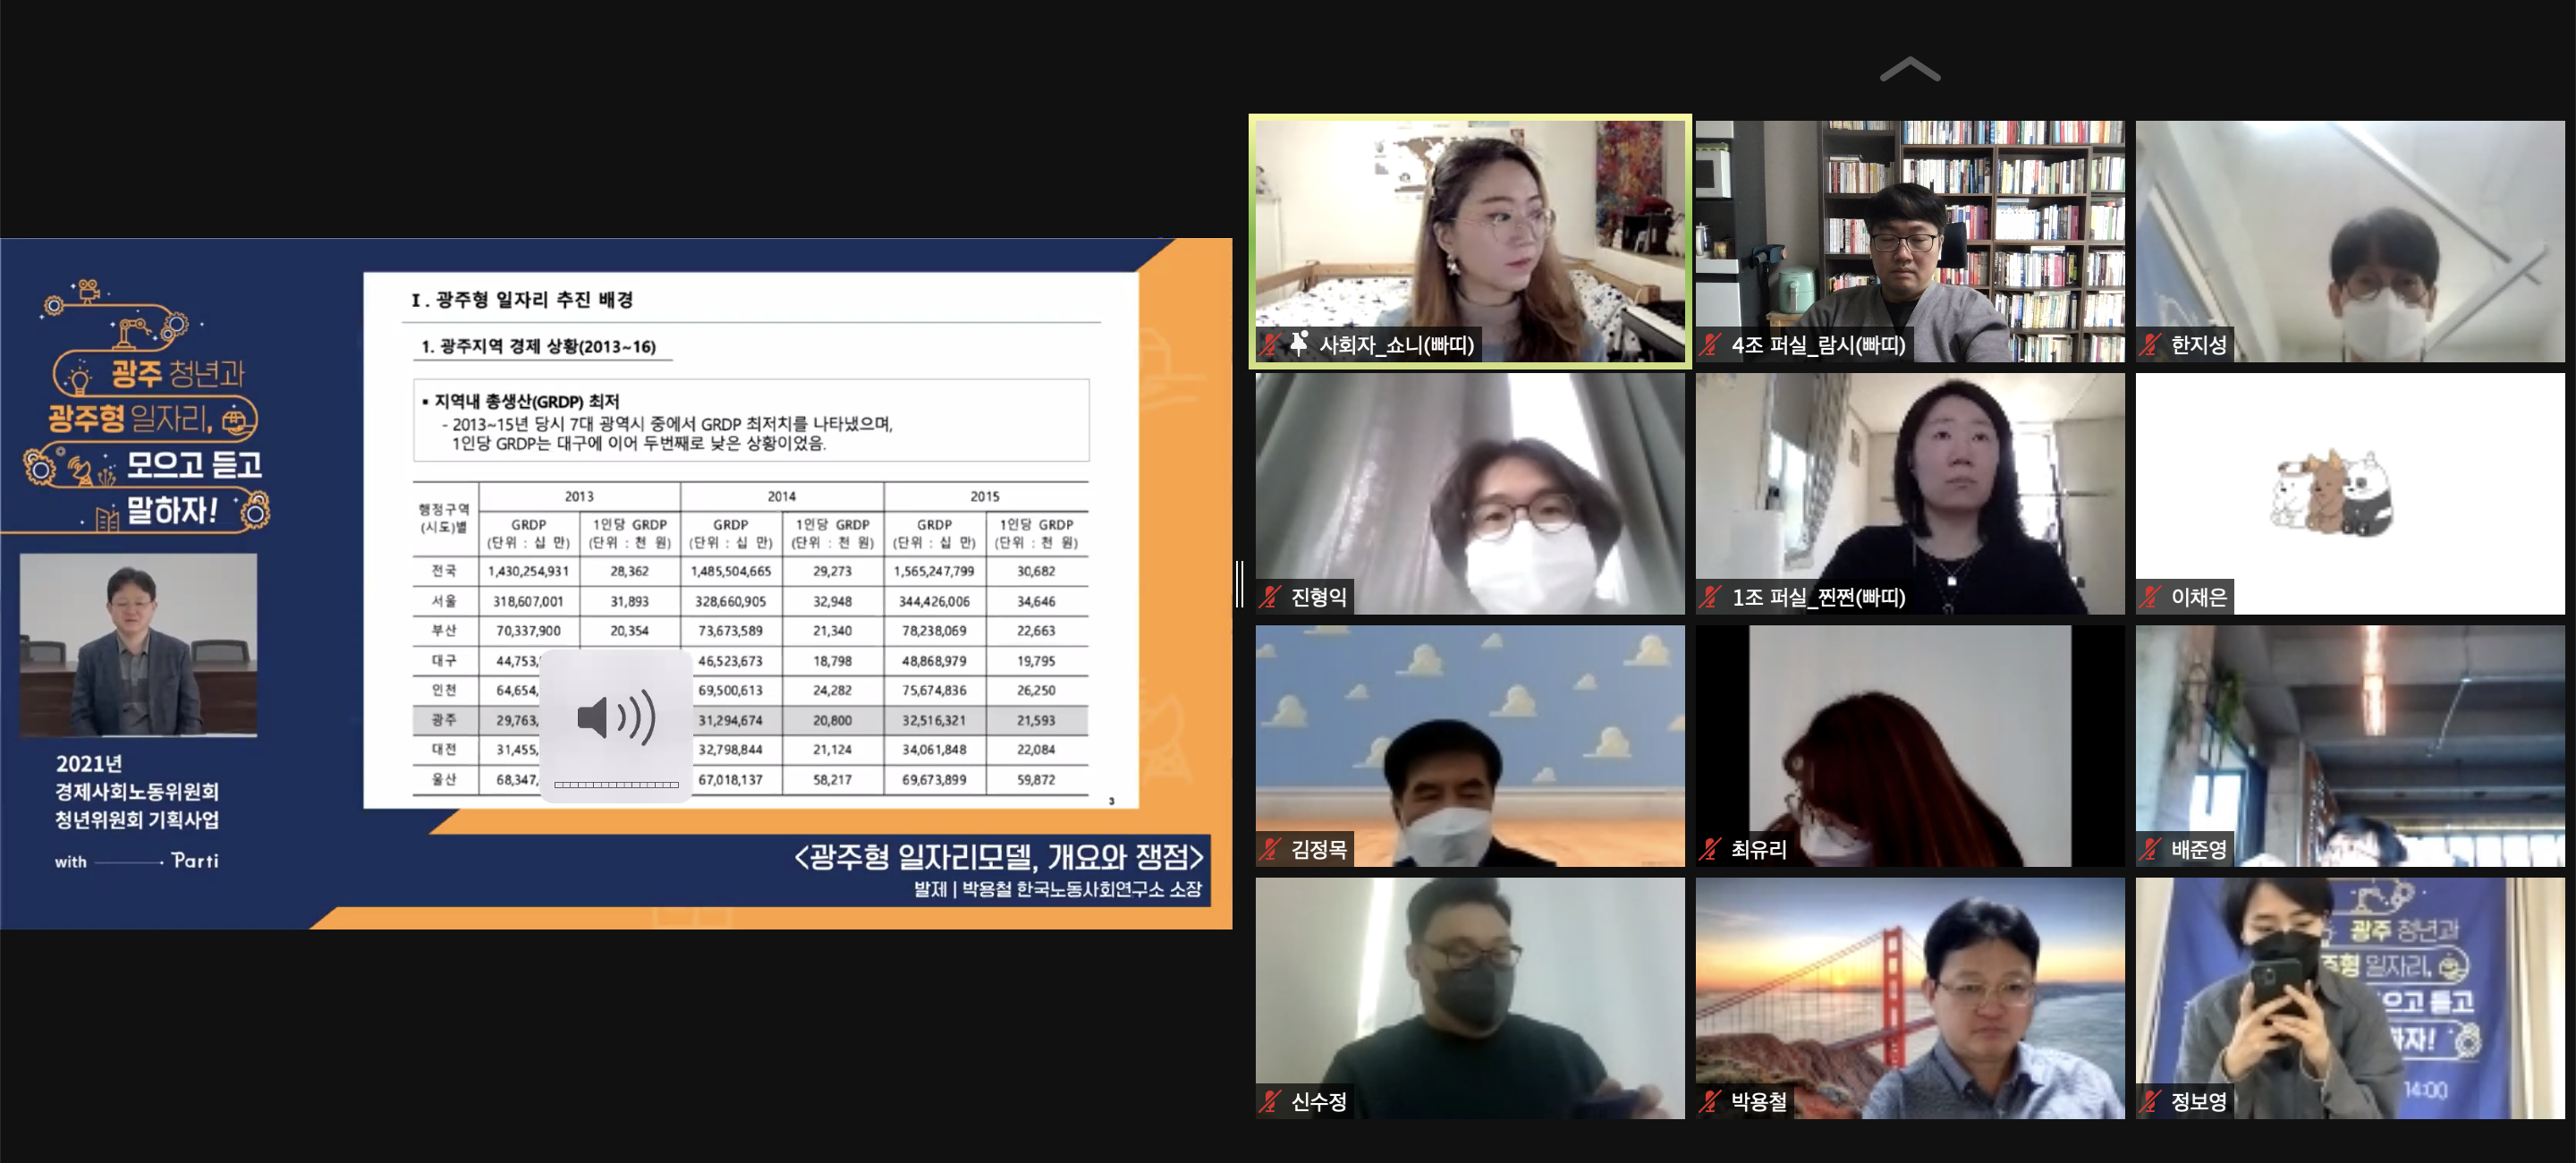This screenshot has height=1163, width=2576.
Task: Click slide heading 'Ⅰ. 광주형 일자리 추진 배경'
Action: (x=522, y=299)
